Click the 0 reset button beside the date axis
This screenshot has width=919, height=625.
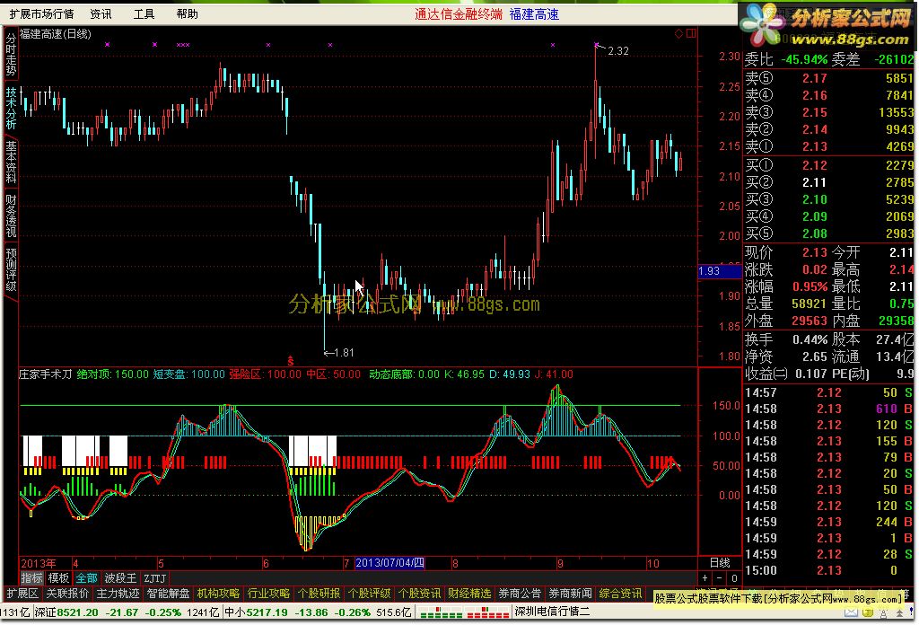(734, 578)
